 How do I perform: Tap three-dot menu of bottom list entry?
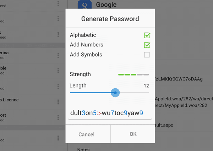click(x=58, y=138)
